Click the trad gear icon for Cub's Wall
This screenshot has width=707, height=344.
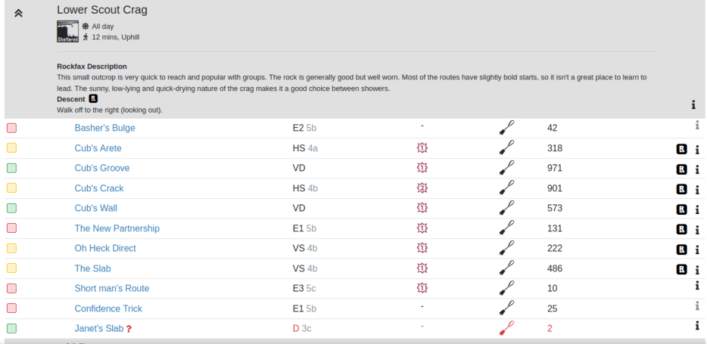point(507,208)
